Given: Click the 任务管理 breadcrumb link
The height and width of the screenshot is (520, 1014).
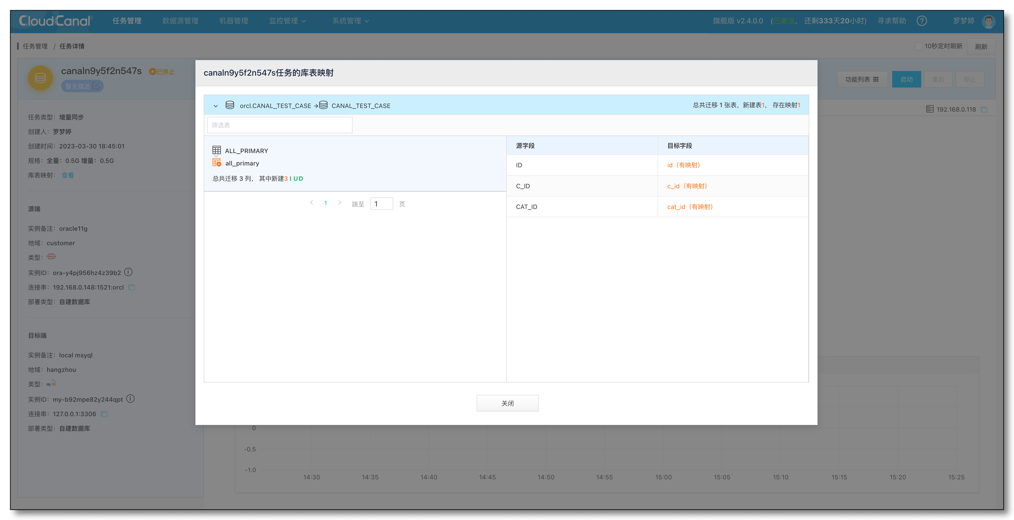Looking at the screenshot, I should tap(35, 46).
